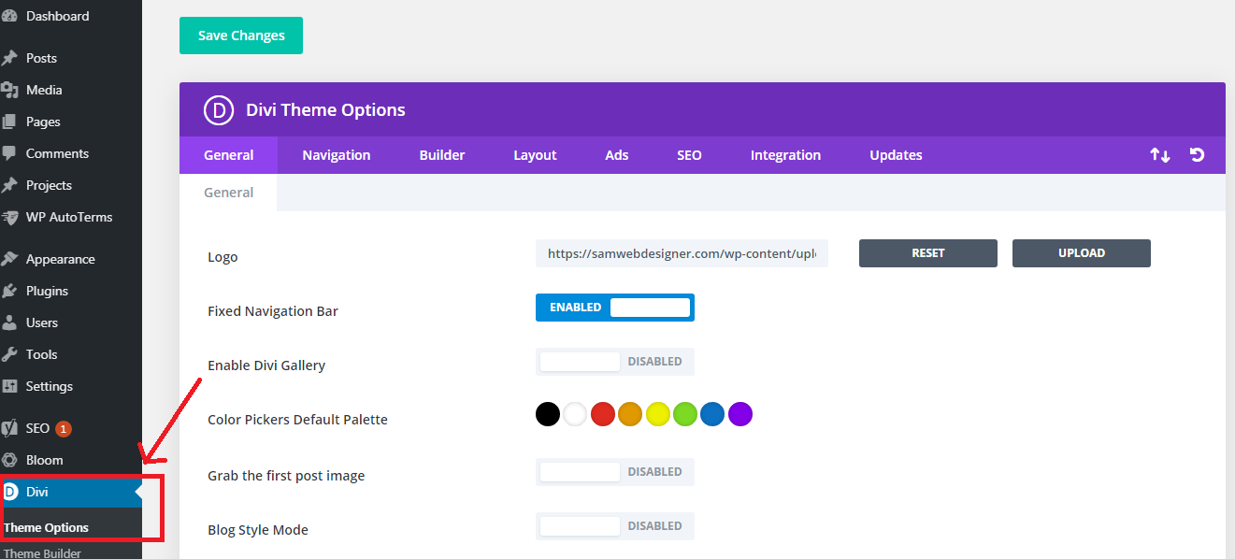
Task: Click the Pages document icon
Action: [x=9, y=122]
